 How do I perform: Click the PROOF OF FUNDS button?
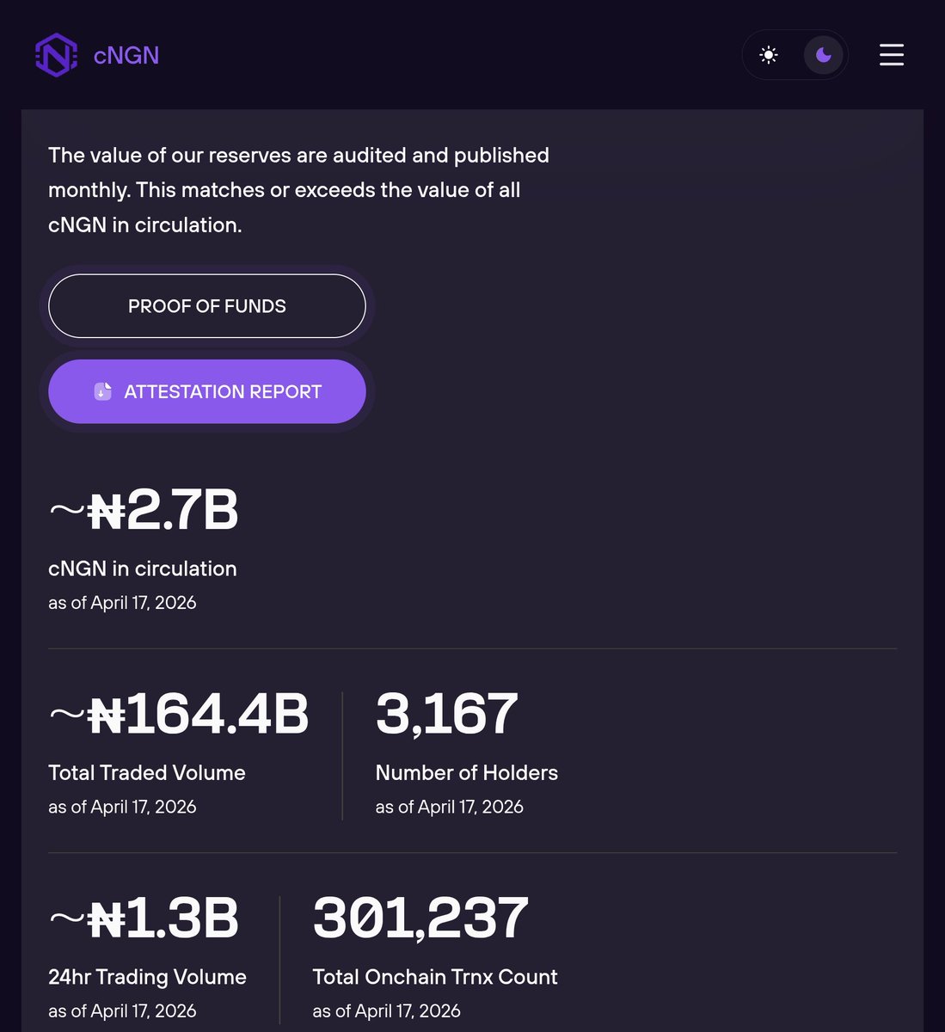207,306
